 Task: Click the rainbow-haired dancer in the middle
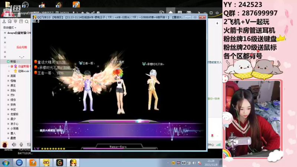pyautogui.click(x=120, y=91)
